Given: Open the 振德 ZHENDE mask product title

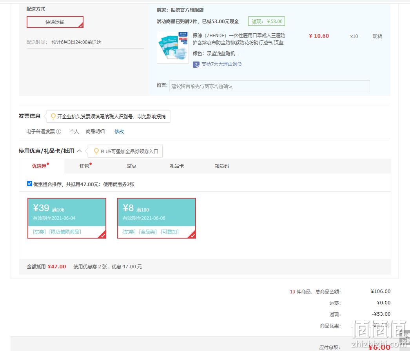Looking at the screenshot, I should (x=239, y=39).
